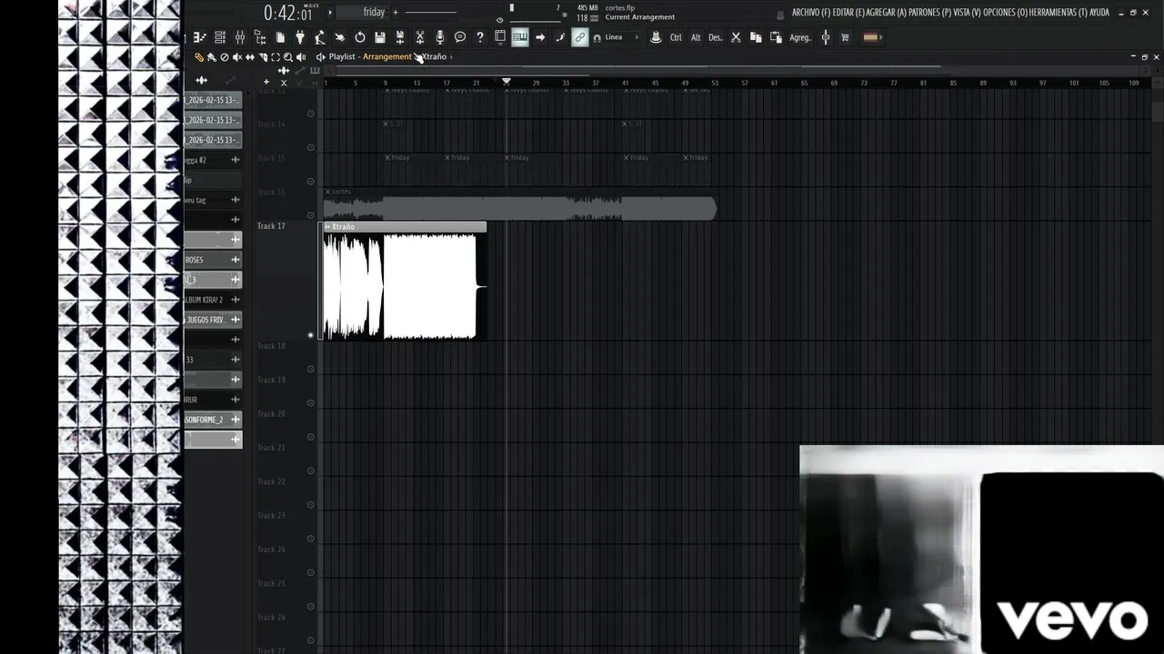Click the playhead marker on the timeline ruler

tap(507, 81)
